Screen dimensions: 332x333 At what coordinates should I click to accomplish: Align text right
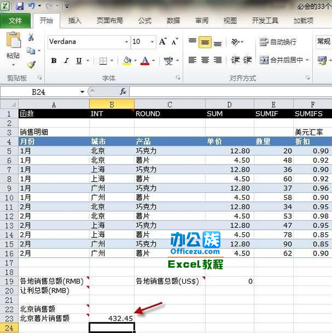coord(218,60)
